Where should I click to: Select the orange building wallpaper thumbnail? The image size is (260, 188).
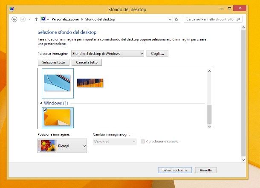[90, 83]
